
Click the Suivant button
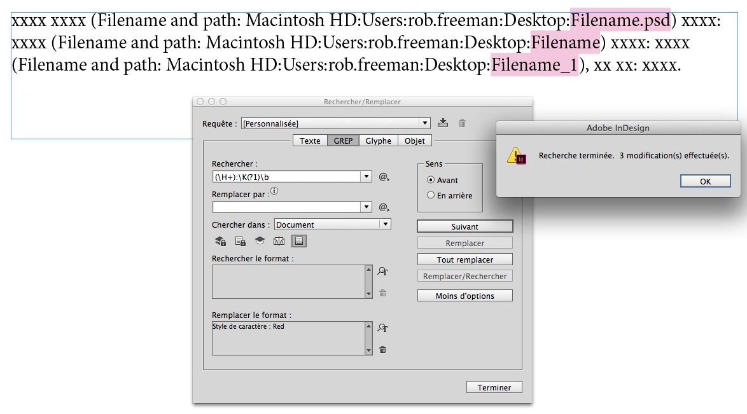pyautogui.click(x=464, y=226)
